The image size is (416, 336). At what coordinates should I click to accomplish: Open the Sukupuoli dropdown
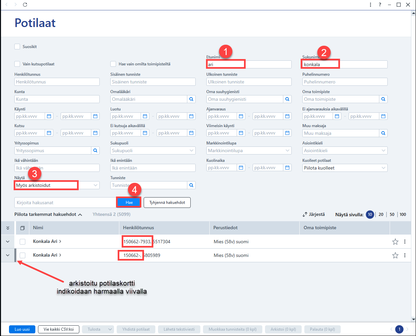[x=153, y=150]
